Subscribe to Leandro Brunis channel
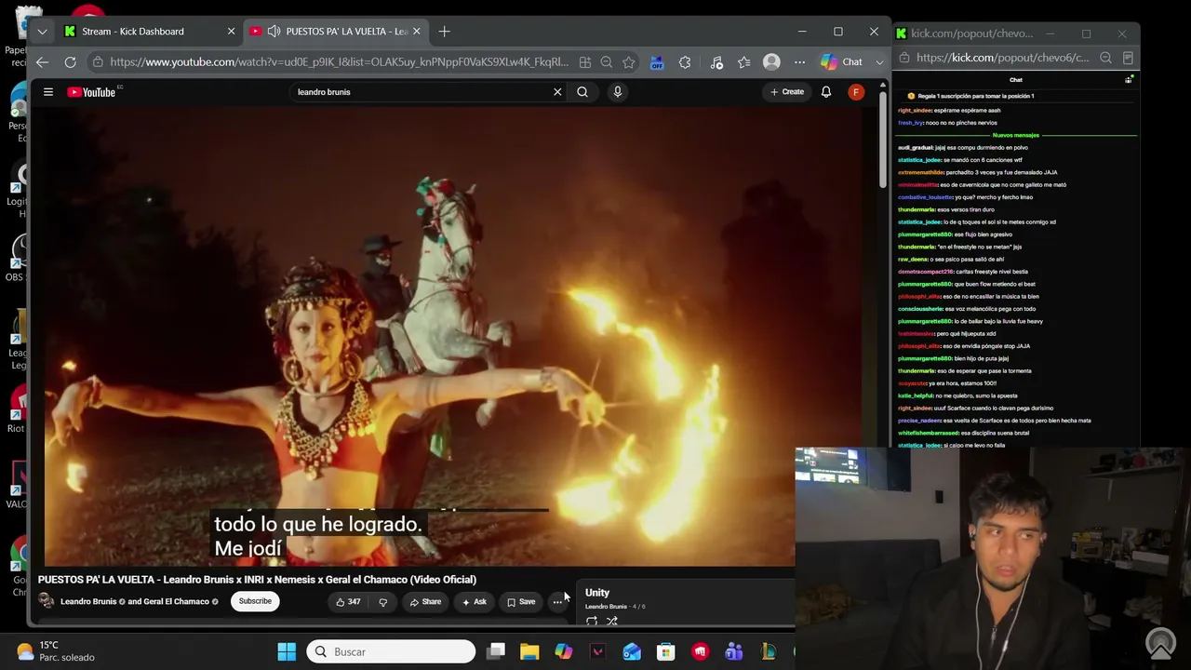 click(255, 601)
